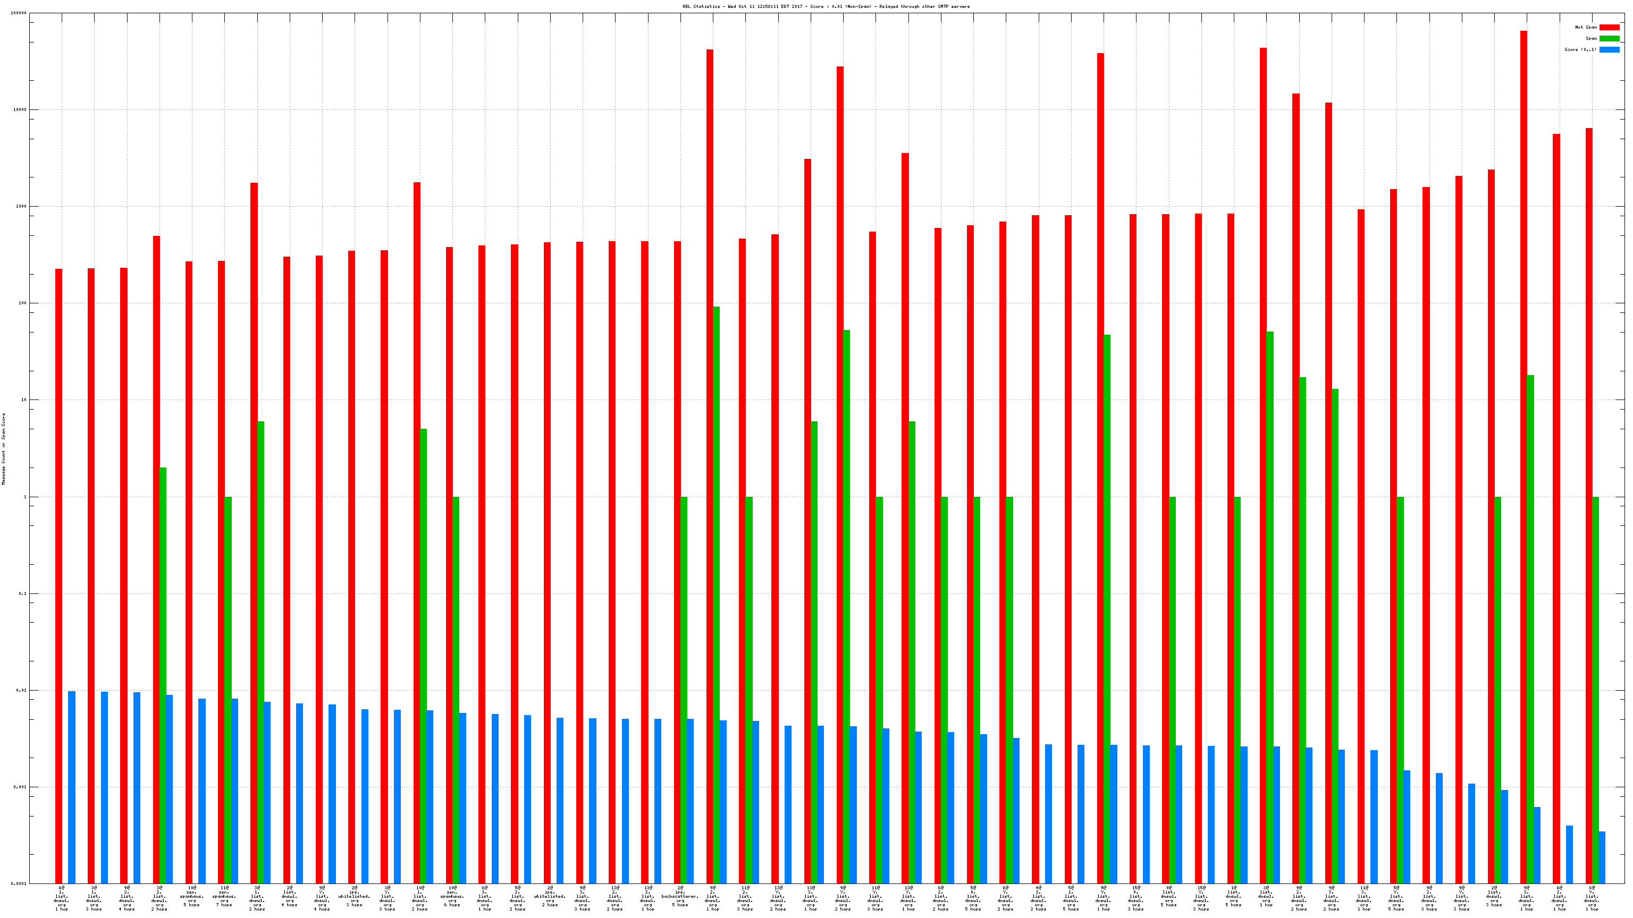Click the Message Count or Spam Score axis label
Viewport: 1633px width, 918px height.
[x=3, y=448]
